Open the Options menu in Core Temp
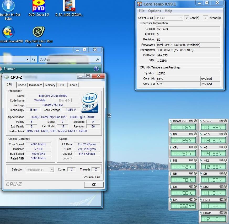Viewport: 229px width, 224px height. 155,11
